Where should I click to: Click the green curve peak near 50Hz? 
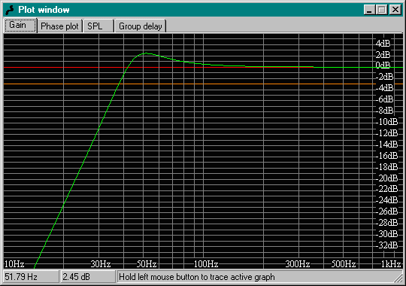[147, 53]
